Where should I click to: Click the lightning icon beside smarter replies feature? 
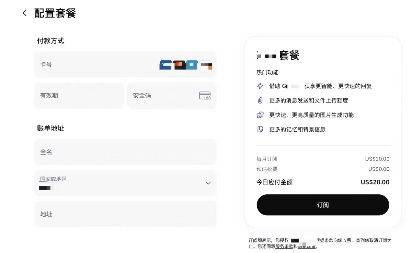coord(260,86)
